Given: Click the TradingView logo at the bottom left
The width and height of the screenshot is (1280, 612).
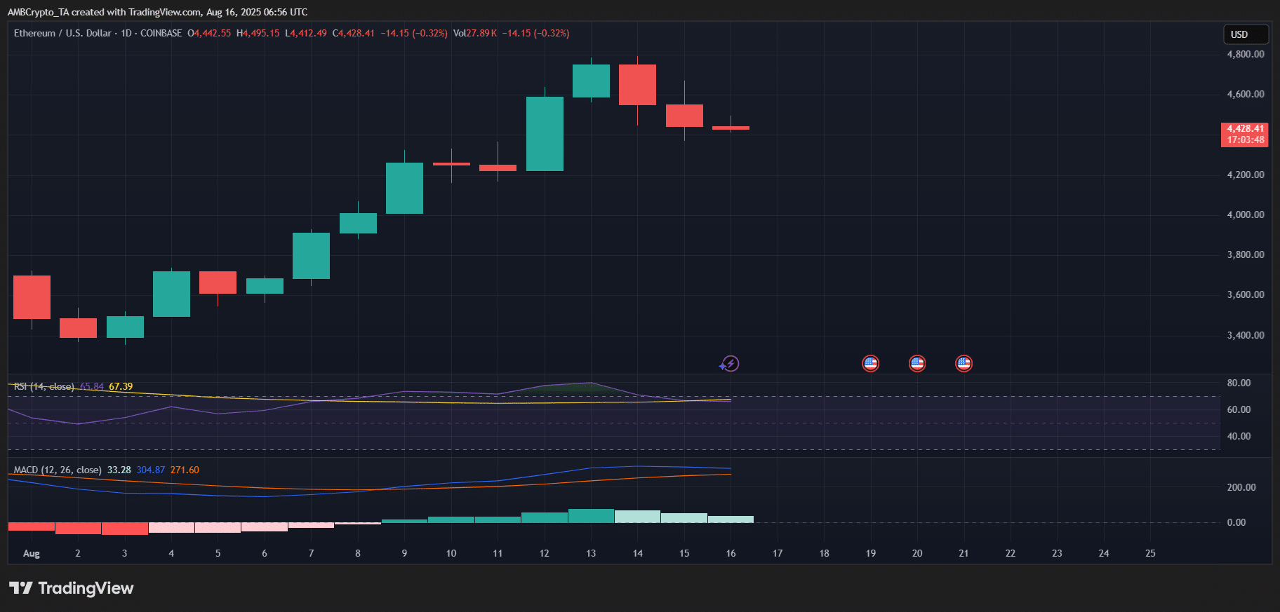Looking at the screenshot, I should click(71, 588).
